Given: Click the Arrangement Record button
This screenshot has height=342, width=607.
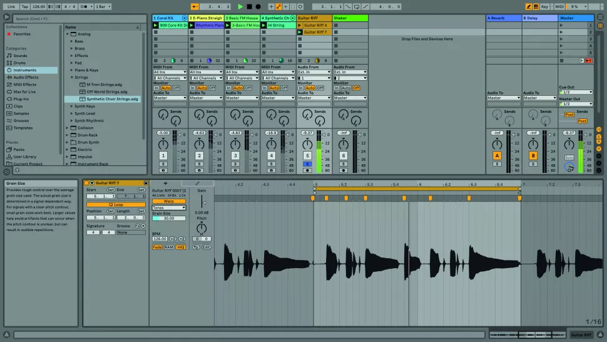Looking at the screenshot, I should tap(258, 6).
